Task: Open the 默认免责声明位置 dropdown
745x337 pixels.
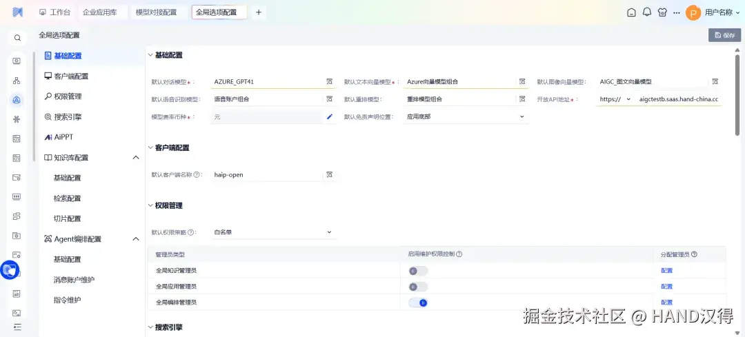Action: [x=465, y=116]
